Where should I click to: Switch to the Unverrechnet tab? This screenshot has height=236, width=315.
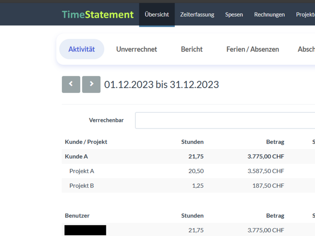coord(137,49)
